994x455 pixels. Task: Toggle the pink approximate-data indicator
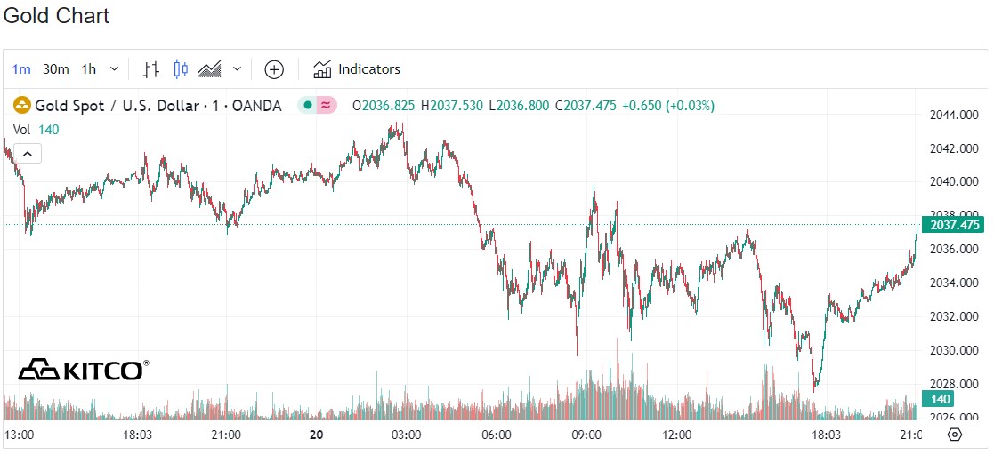pyautogui.click(x=327, y=106)
